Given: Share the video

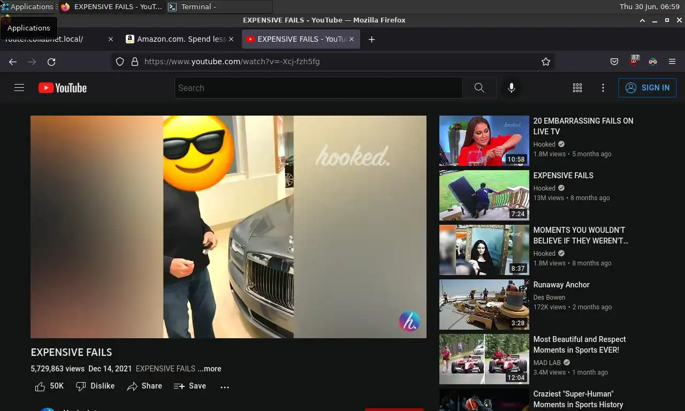Looking at the screenshot, I should tap(144, 386).
